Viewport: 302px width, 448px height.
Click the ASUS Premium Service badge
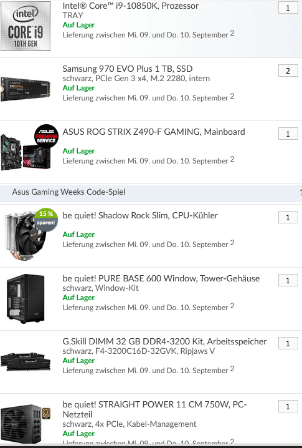46,137
